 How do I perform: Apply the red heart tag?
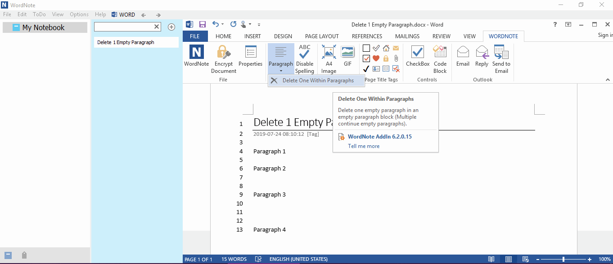pos(376,58)
